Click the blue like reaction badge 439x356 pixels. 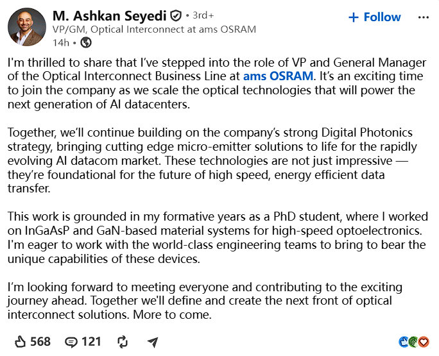tap(403, 342)
